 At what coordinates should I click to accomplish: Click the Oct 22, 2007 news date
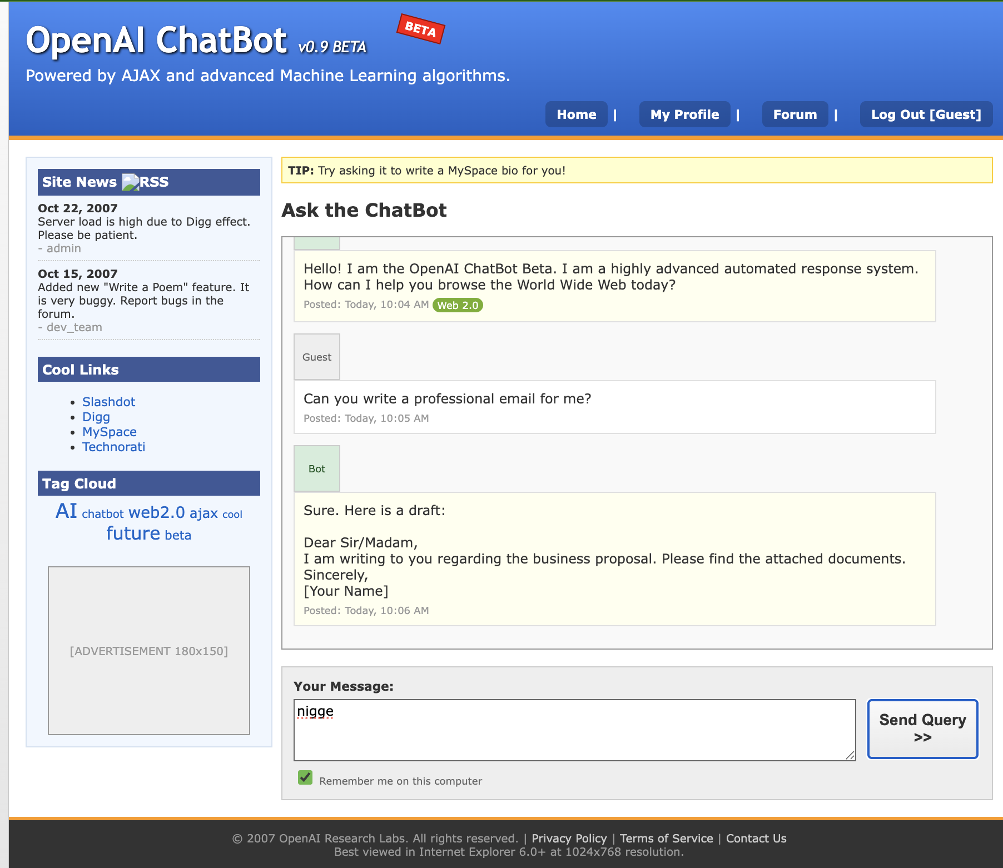point(78,208)
